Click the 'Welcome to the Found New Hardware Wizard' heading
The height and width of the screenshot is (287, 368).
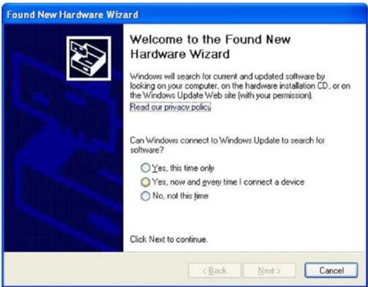coord(210,46)
